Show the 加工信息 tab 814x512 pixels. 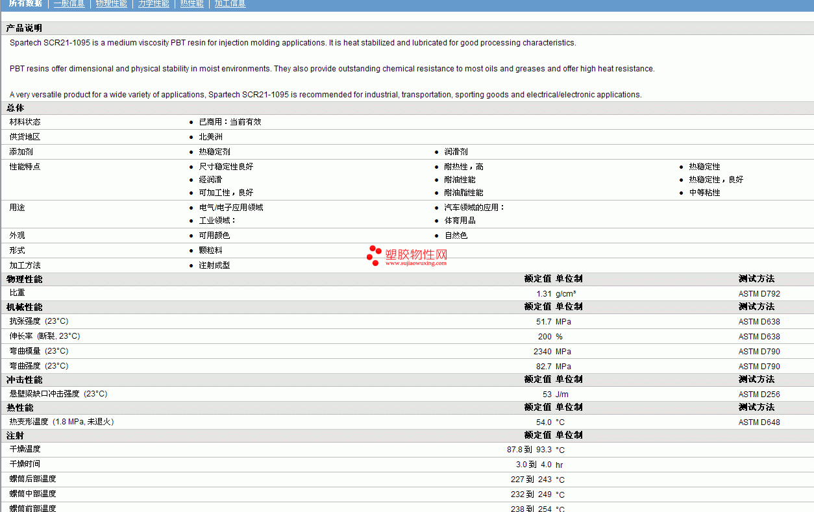[230, 3]
